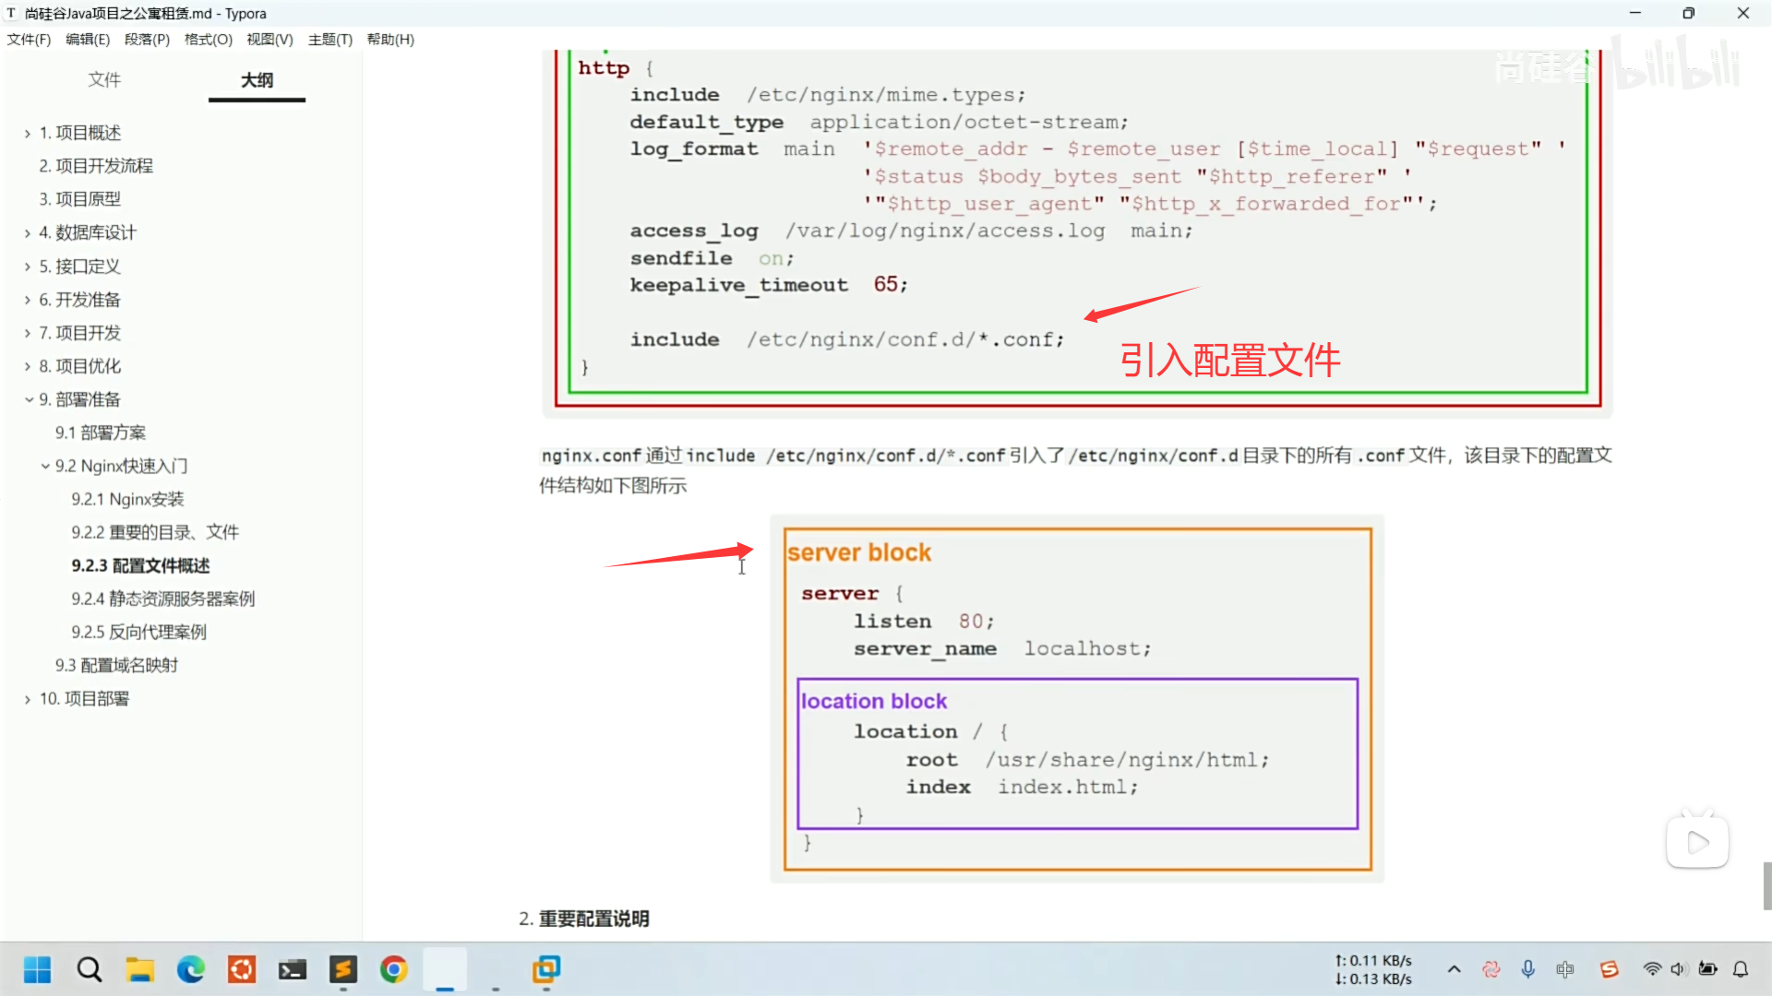Click the taskbar Search icon
1772x996 pixels.
[90, 969]
